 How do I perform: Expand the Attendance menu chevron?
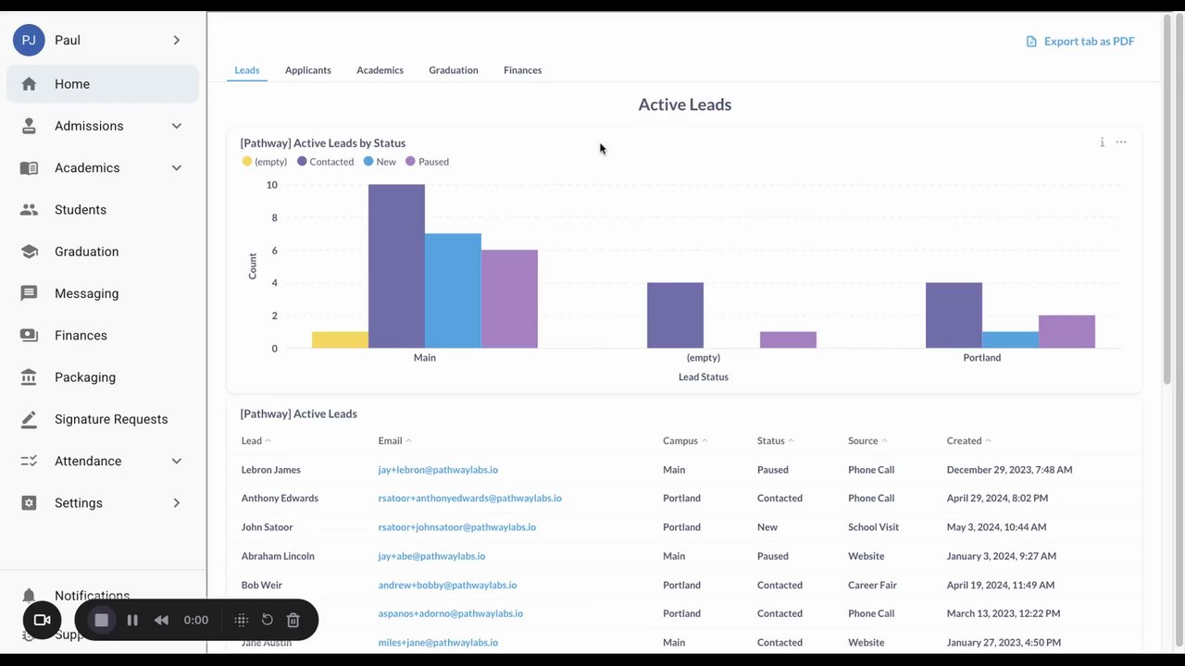pyautogui.click(x=176, y=461)
